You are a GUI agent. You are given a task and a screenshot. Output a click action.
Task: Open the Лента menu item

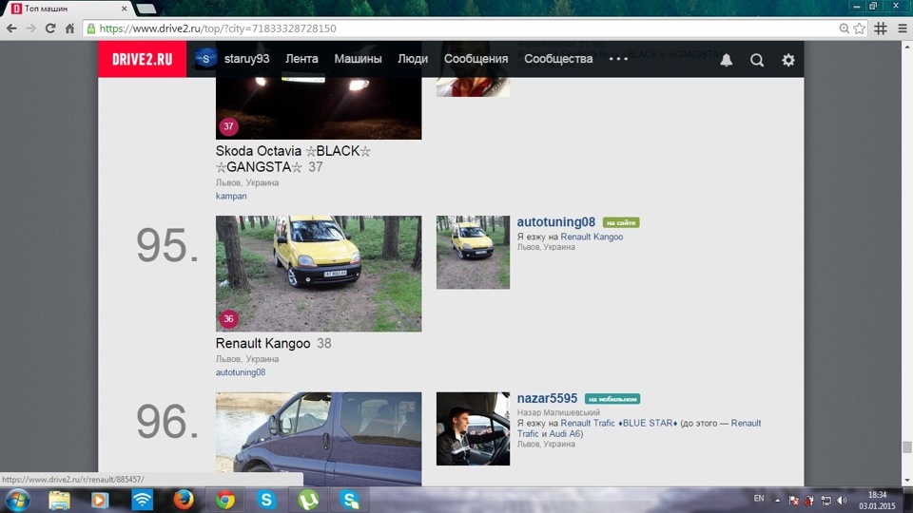[301, 59]
